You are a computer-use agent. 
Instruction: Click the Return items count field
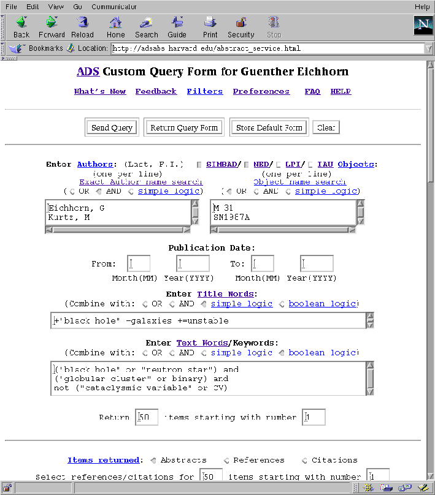147,417
